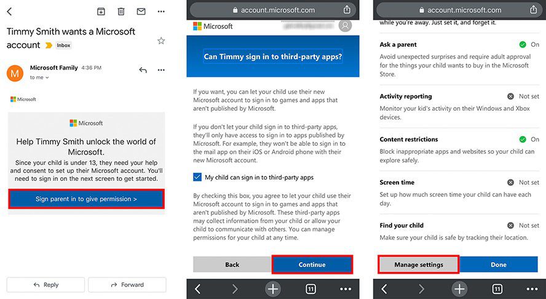The height and width of the screenshot is (299, 546).
Task: Tap the Inbox label tag
Action: (x=63, y=46)
